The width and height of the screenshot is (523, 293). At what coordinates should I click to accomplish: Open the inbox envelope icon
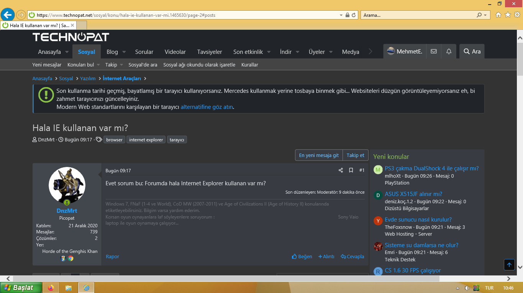434,51
